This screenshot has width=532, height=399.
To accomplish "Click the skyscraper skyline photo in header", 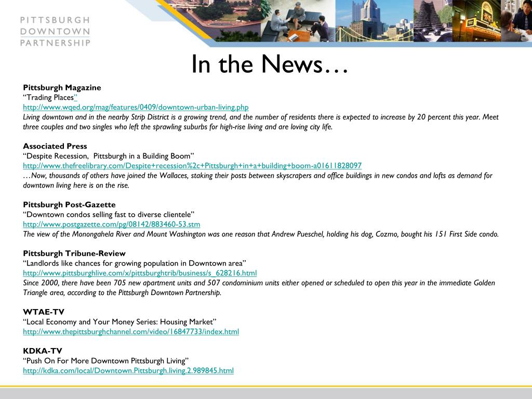I will [x=375, y=21].
